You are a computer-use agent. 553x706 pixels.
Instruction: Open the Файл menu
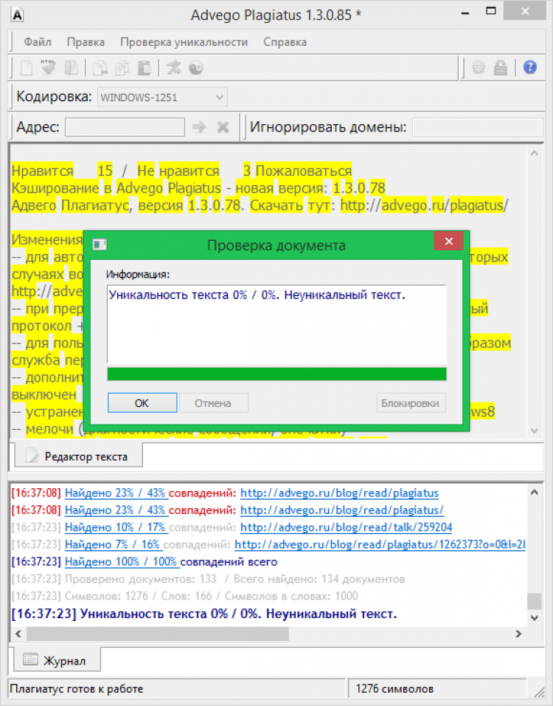point(38,42)
